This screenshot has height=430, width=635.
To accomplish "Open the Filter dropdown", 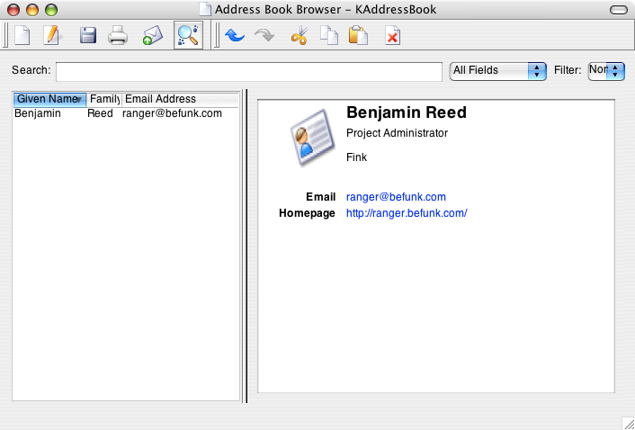I will [x=606, y=71].
